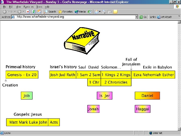The width and height of the screenshot is (181, 136).
Task: Click the Go button
Action: click(143, 17)
